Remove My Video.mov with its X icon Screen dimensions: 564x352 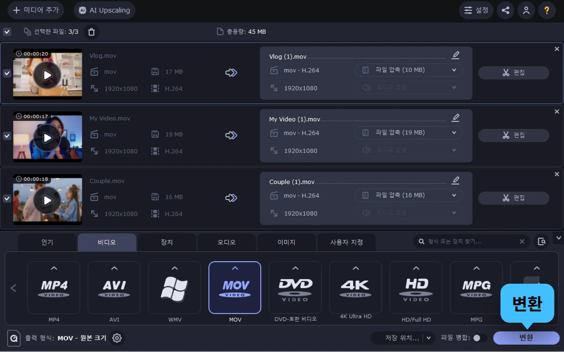point(557,112)
